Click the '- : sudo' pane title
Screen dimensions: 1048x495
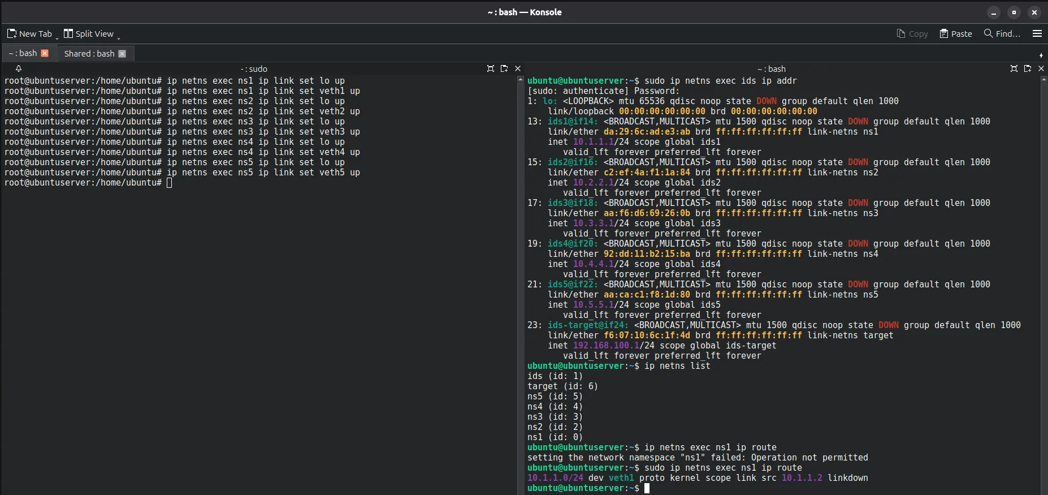[x=254, y=69]
